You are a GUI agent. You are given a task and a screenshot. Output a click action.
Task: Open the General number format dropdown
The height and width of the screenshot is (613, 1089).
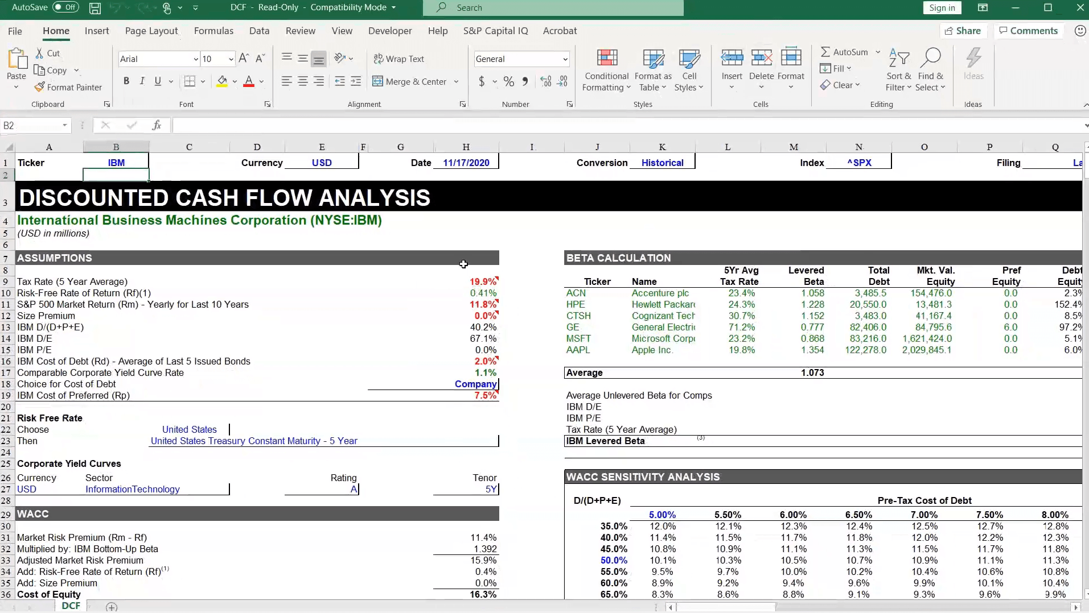coord(565,59)
